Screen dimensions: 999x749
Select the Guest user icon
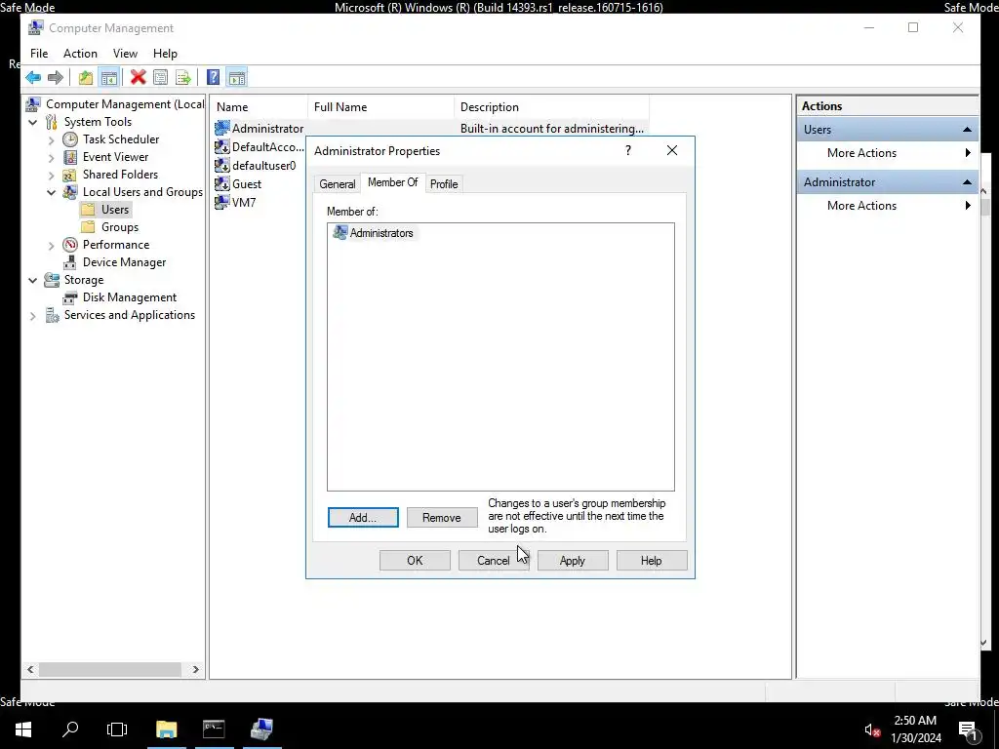click(x=221, y=183)
